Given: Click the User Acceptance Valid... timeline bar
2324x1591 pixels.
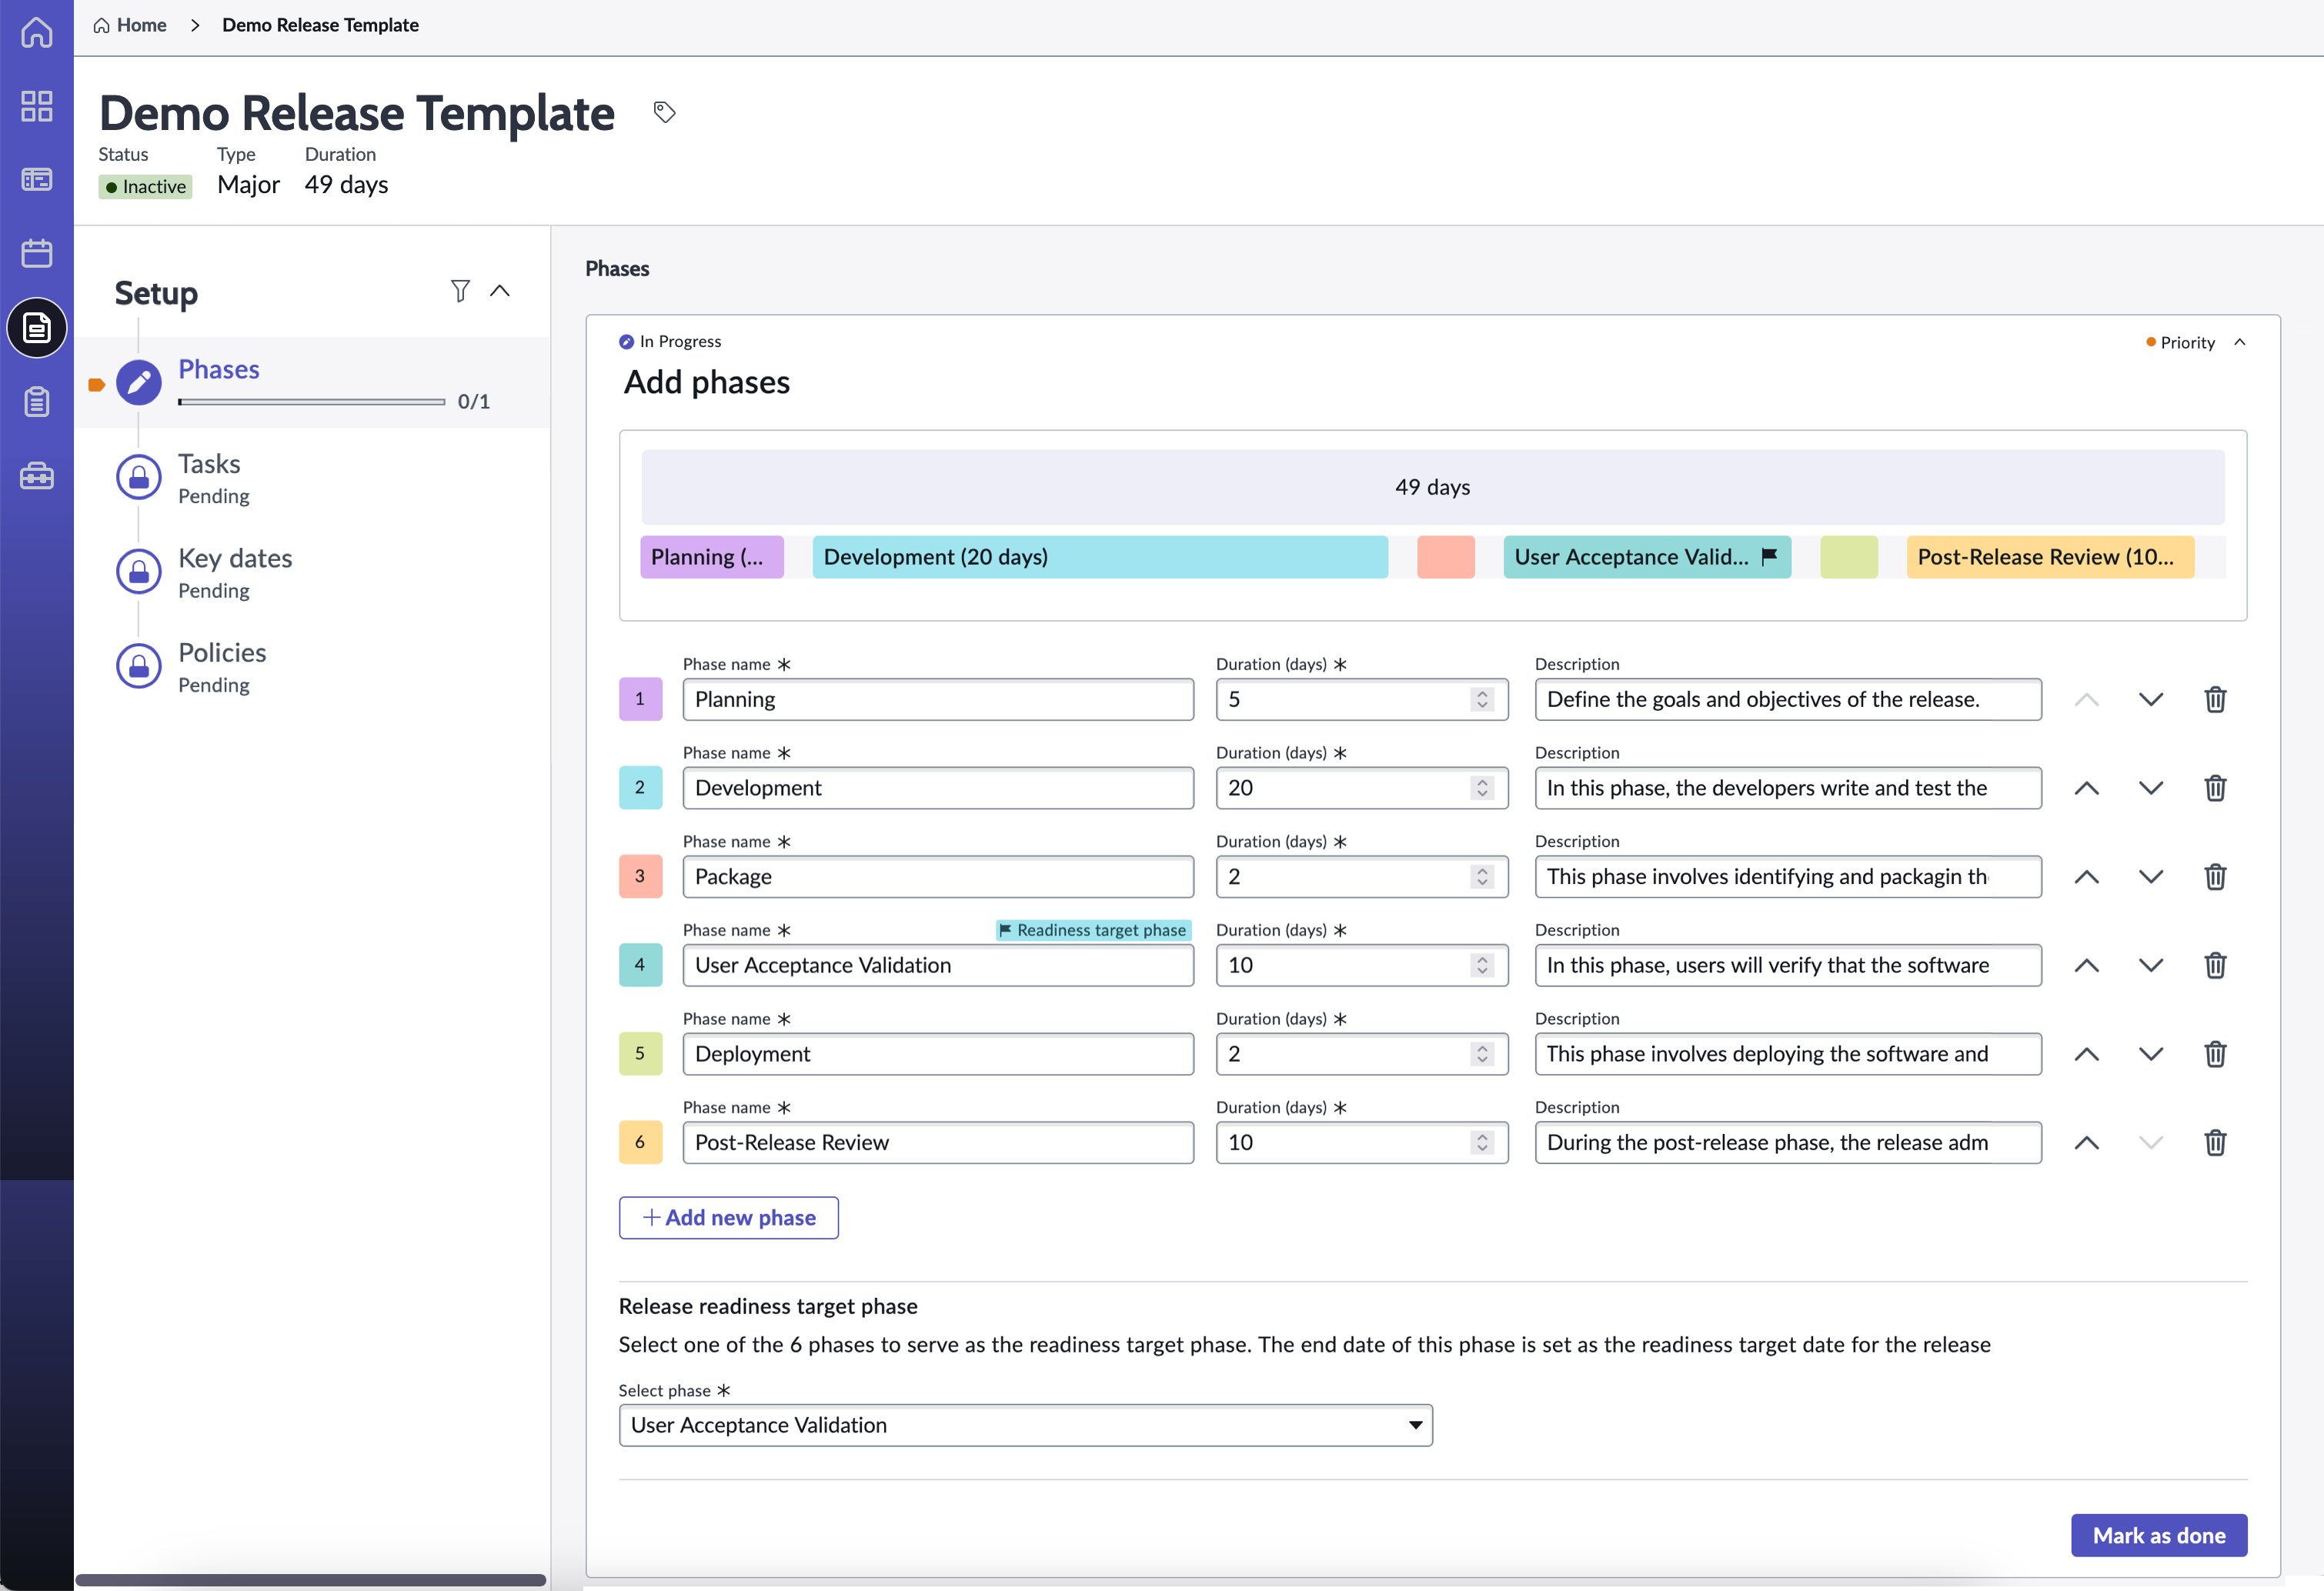Looking at the screenshot, I should (x=1646, y=557).
